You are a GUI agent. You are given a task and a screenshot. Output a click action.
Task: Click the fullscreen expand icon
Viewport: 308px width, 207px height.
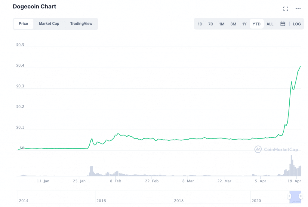click(x=286, y=9)
